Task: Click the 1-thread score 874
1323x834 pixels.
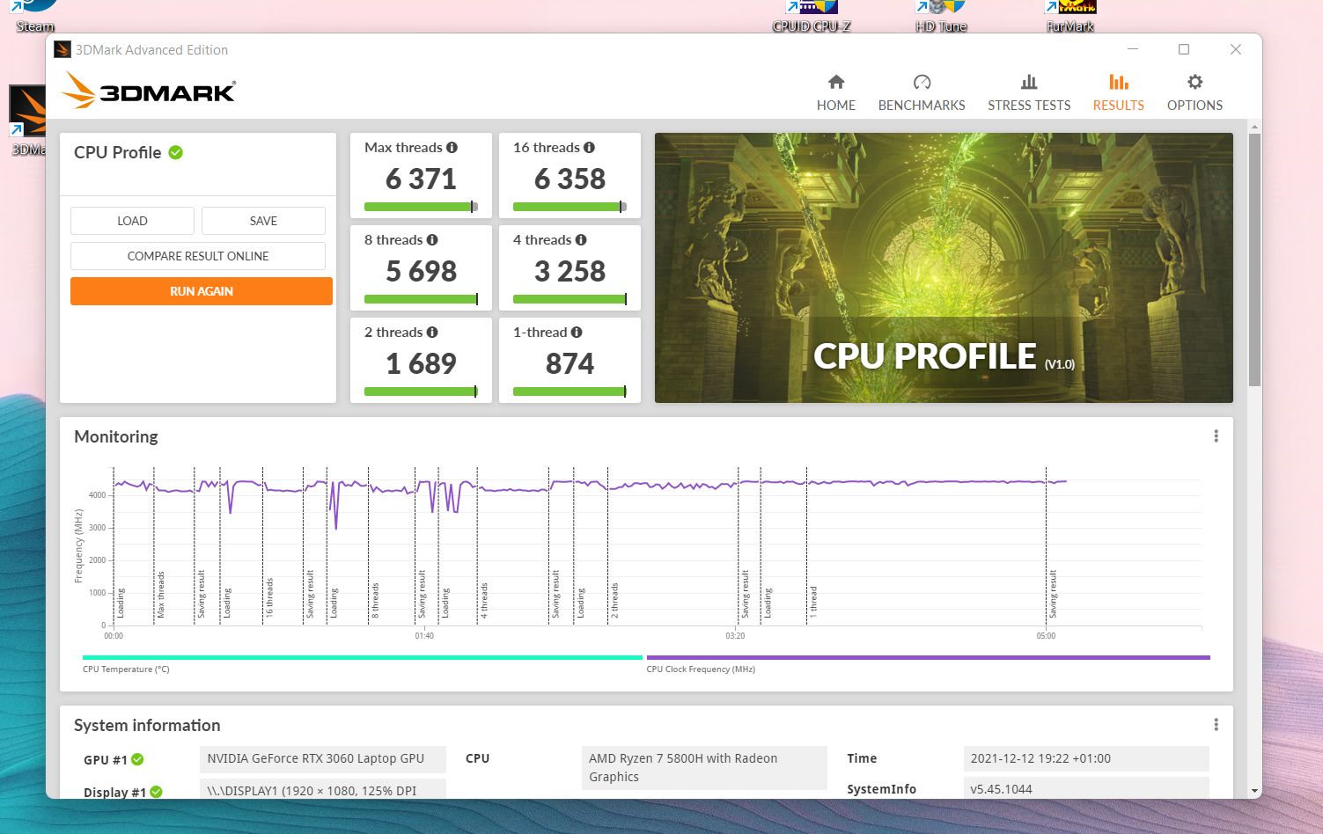Action: (570, 364)
